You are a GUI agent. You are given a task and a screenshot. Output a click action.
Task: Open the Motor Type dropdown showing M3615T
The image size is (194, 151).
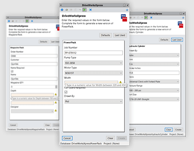93,73
